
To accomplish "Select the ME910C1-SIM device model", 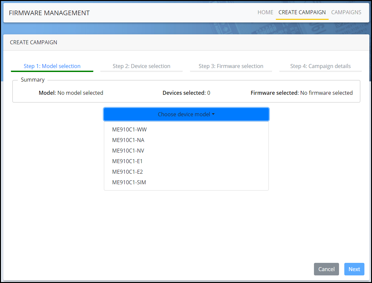I will pos(186,183).
